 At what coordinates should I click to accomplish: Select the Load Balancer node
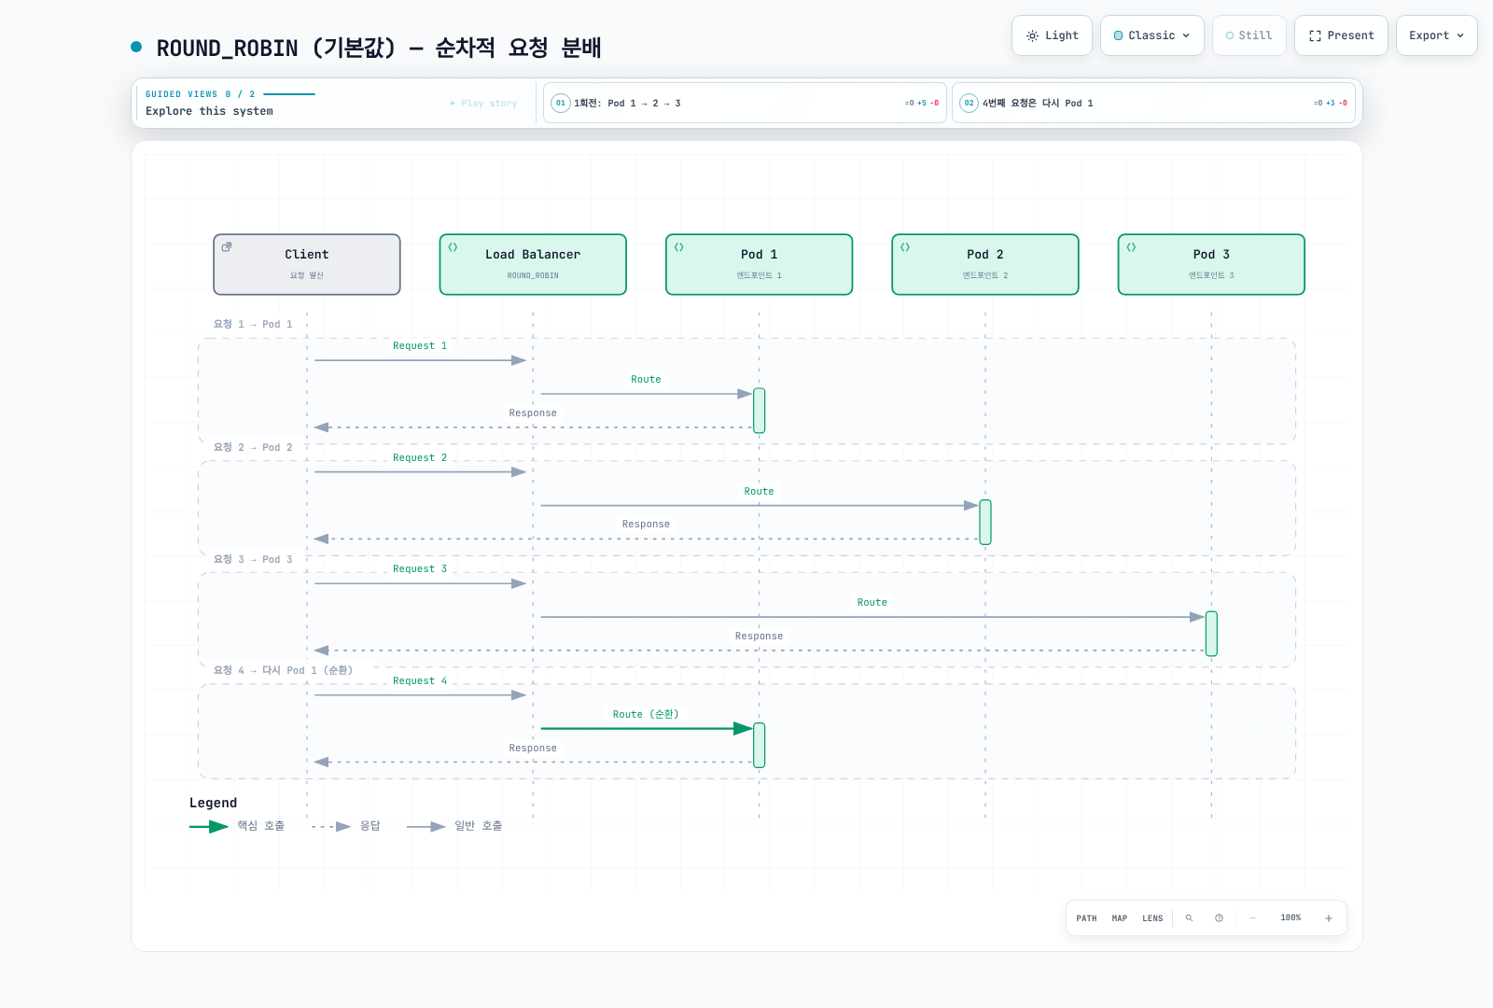pyautogui.click(x=533, y=264)
